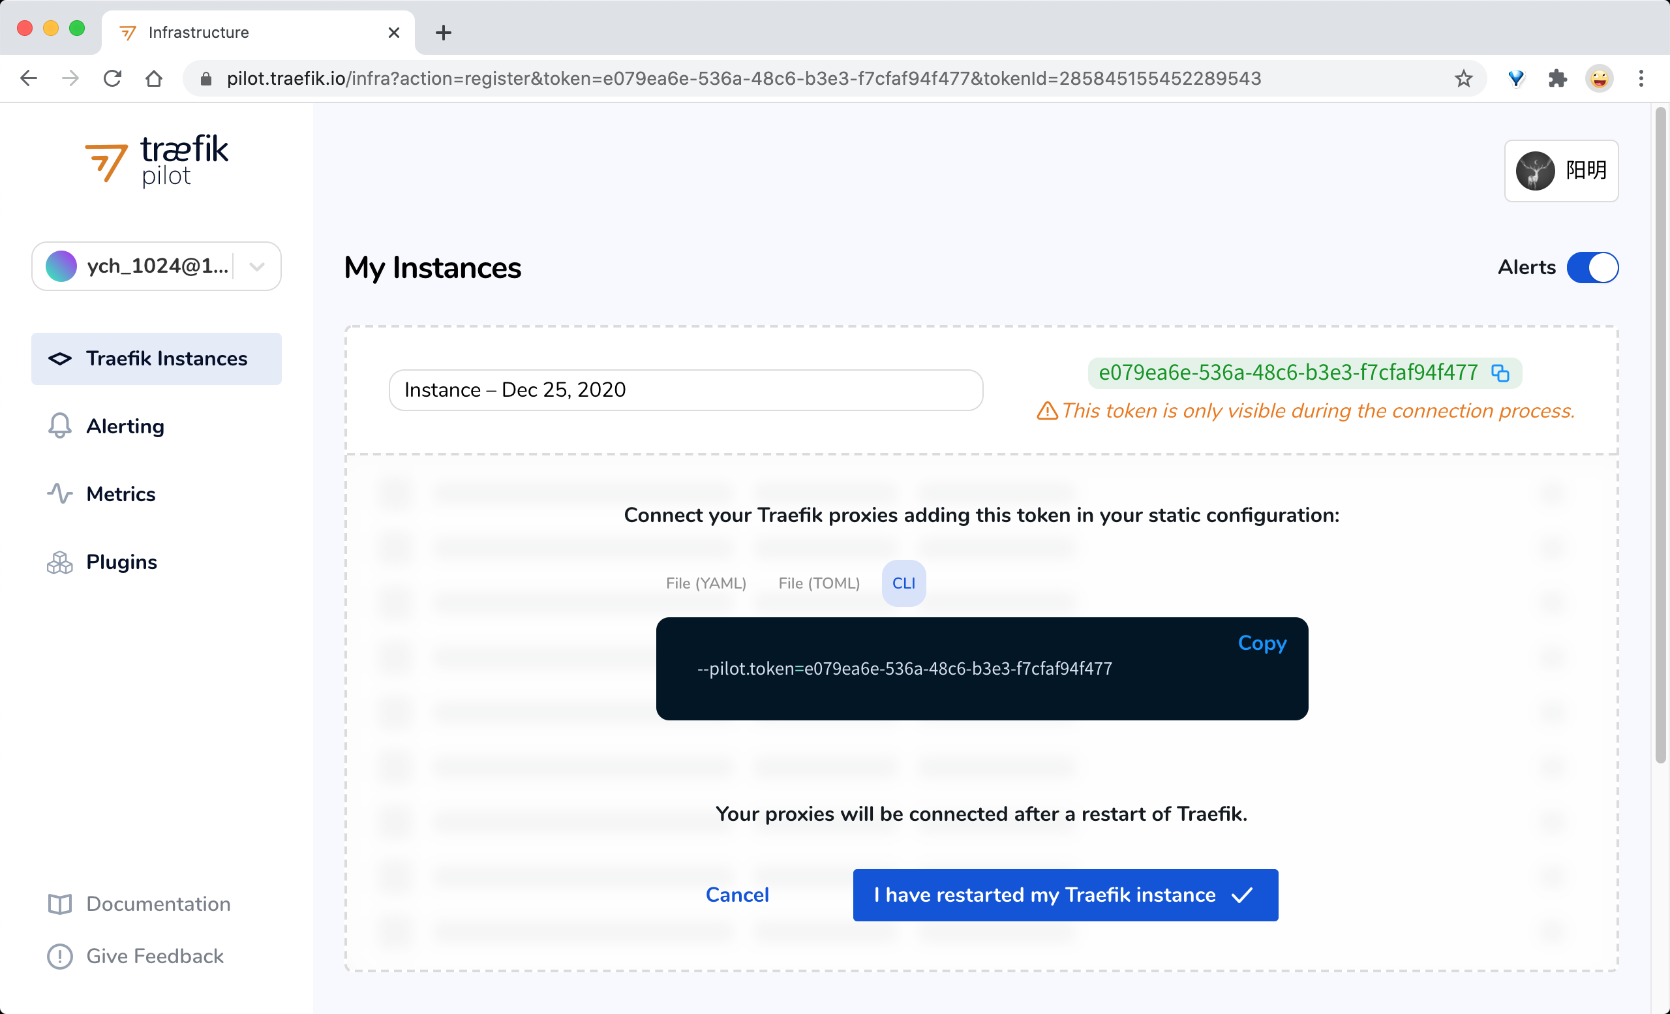Confirm "I have restarted my Traefik instance"
The width and height of the screenshot is (1670, 1014).
click(x=1065, y=895)
